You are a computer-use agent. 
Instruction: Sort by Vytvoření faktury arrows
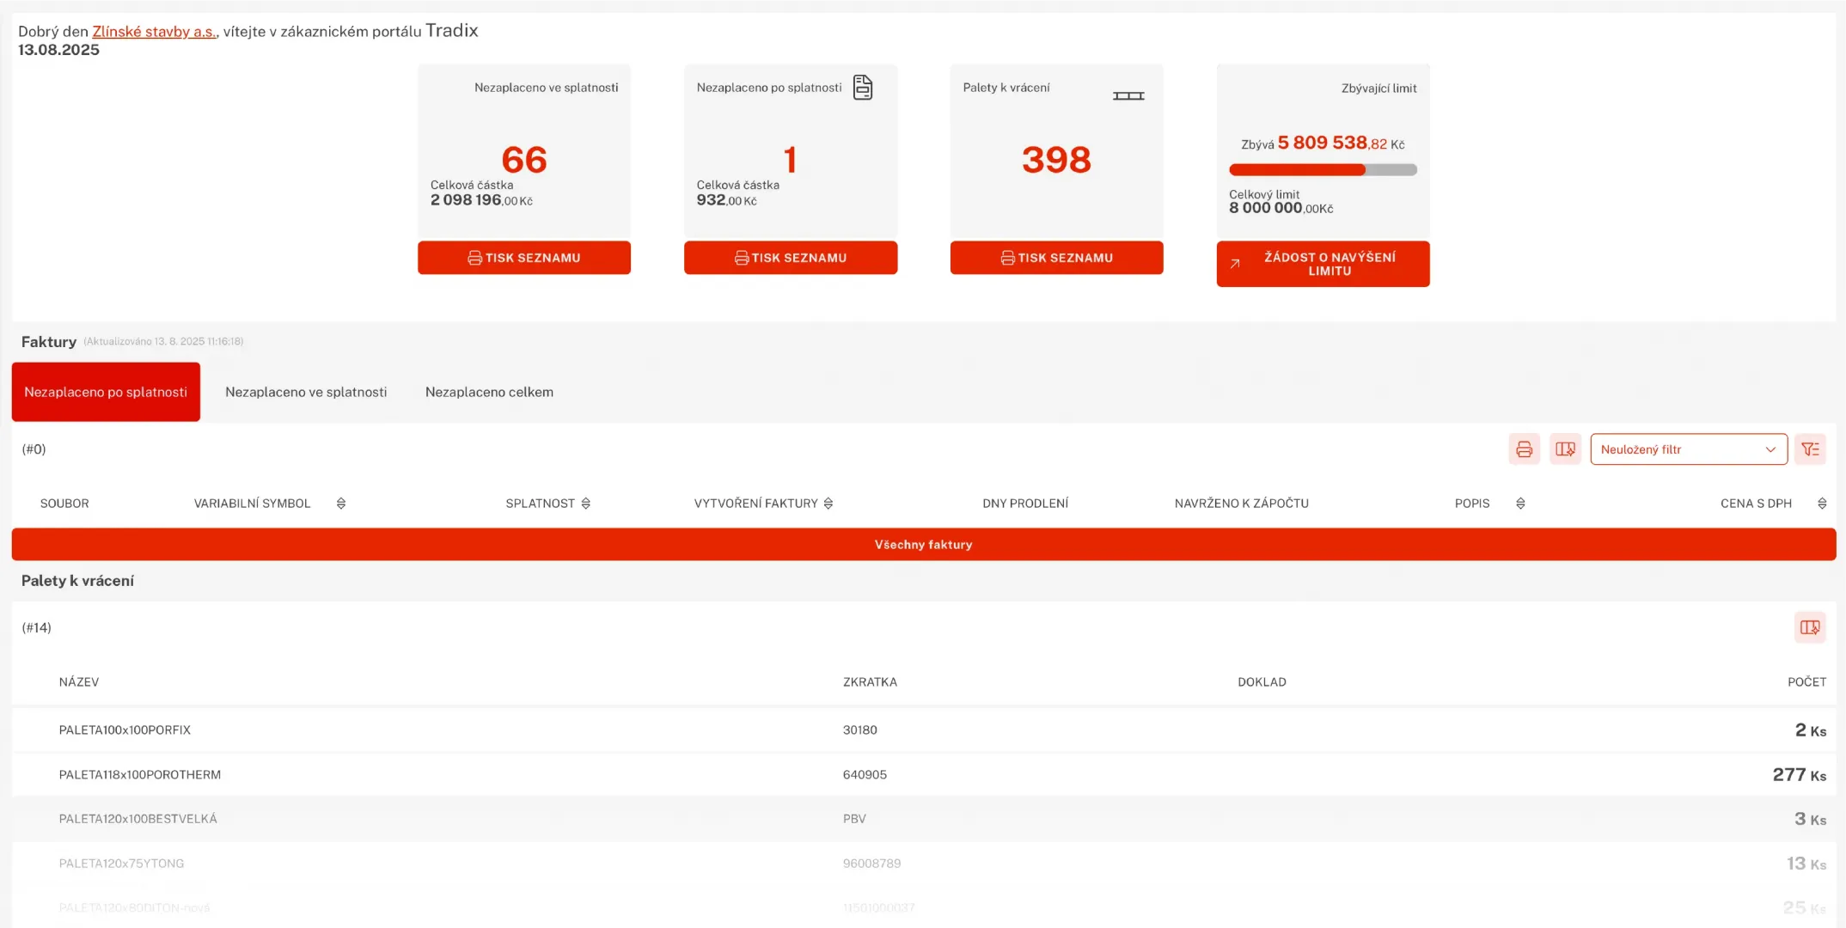pos(828,504)
